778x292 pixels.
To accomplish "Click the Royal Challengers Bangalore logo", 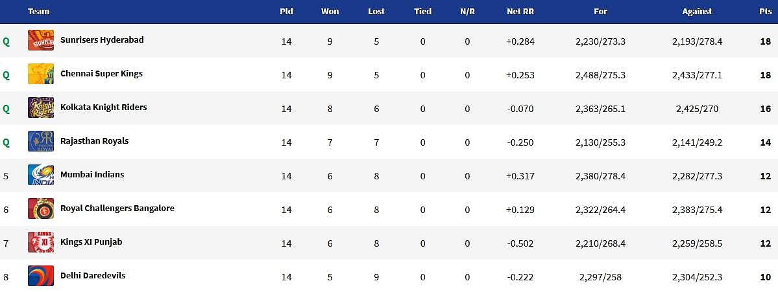I will click(x=40, y=208).
